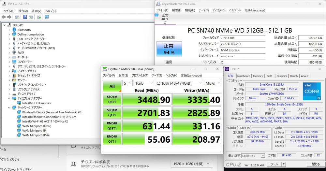326x171 pixels.
Task: Click the CPU-Z title bar app icon
Action: tap(227, 69)
